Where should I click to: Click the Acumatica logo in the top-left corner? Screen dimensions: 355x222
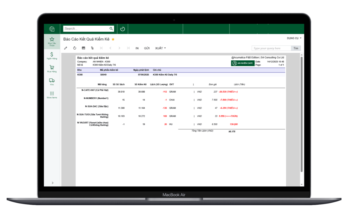[x=52, y=29]
